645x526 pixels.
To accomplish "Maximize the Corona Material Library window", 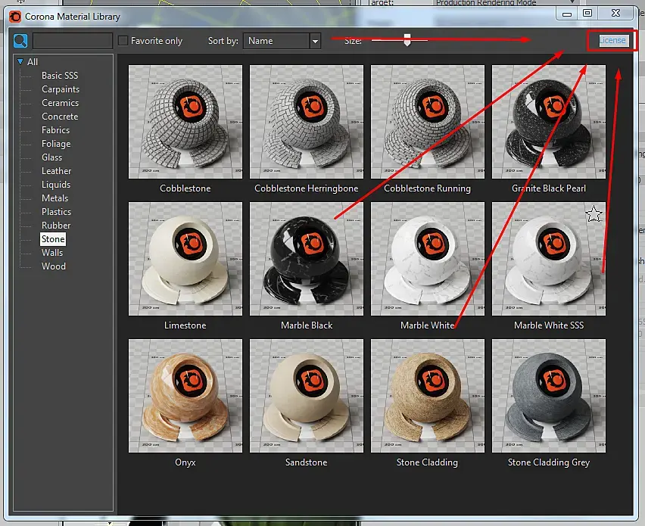I will click(587, 13).
